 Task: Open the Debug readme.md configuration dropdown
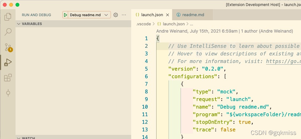coord(89,15)
